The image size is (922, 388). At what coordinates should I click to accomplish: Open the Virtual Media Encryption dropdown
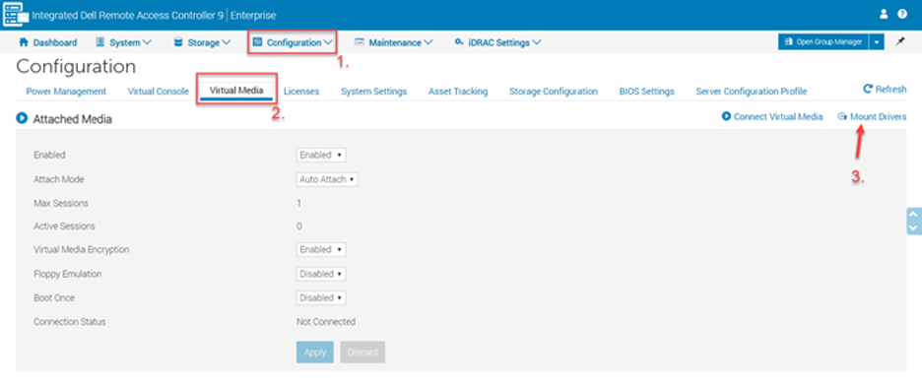321,250
